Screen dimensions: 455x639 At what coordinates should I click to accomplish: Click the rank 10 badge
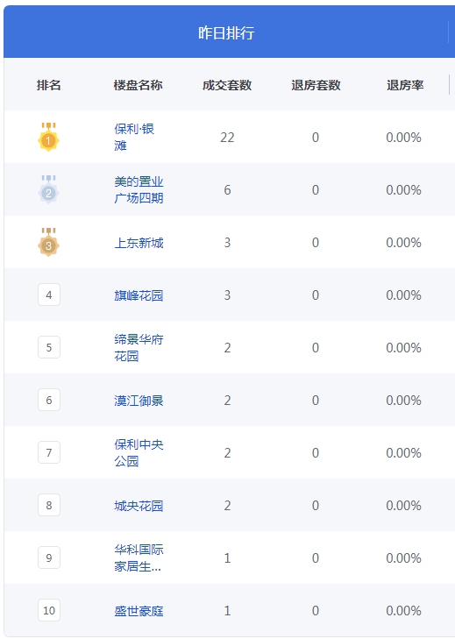click(x=49, y=610)
